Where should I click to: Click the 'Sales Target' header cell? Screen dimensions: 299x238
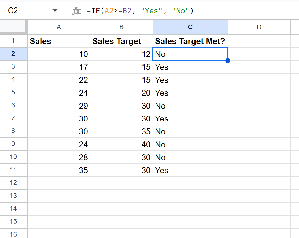pyautogui.click(x=121, y=41)
